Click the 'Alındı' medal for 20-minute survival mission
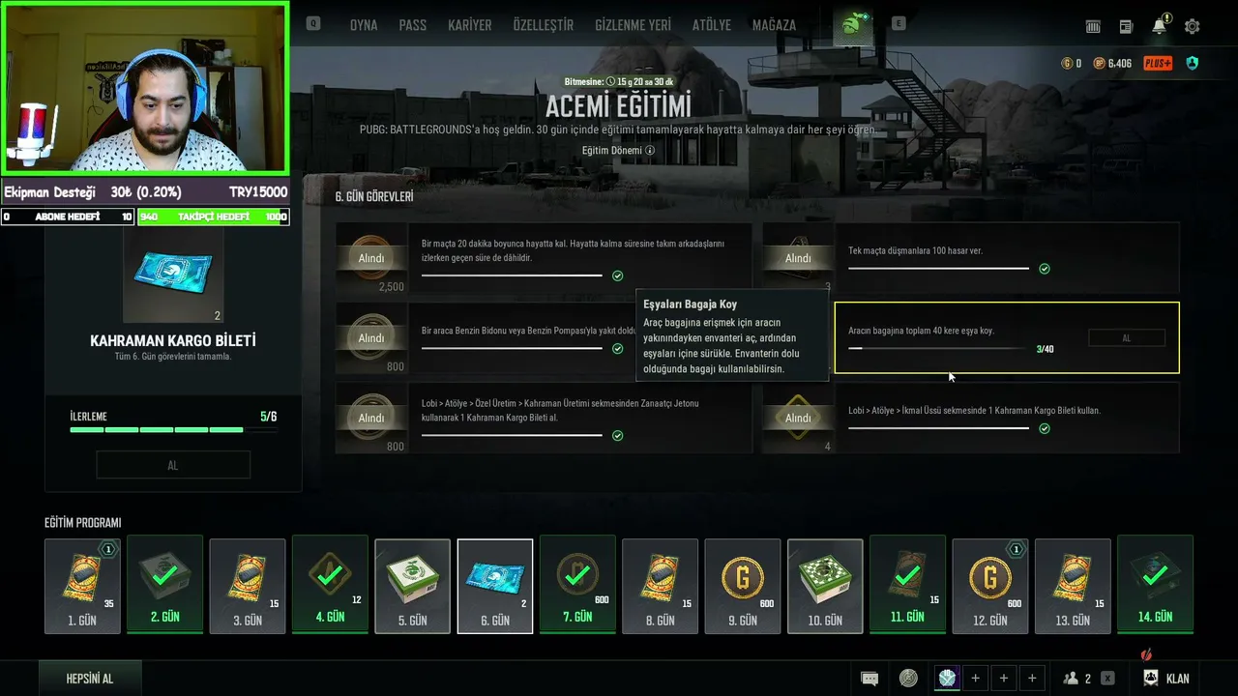The height and width of the screenshot is (696, 1238). [x=371, y=258]
